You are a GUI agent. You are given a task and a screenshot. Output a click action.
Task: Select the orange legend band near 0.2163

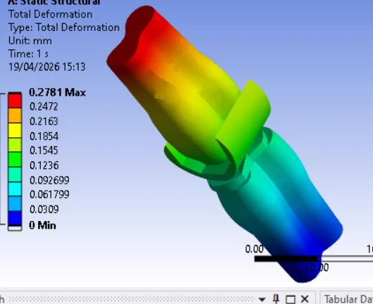[15, 115]
